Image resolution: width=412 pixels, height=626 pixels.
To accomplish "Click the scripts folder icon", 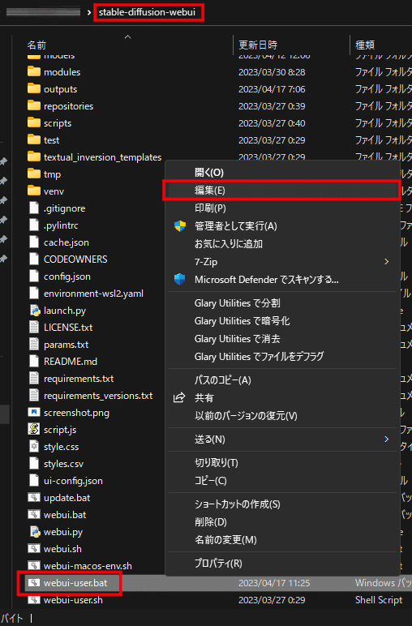I will coord(34,122).
